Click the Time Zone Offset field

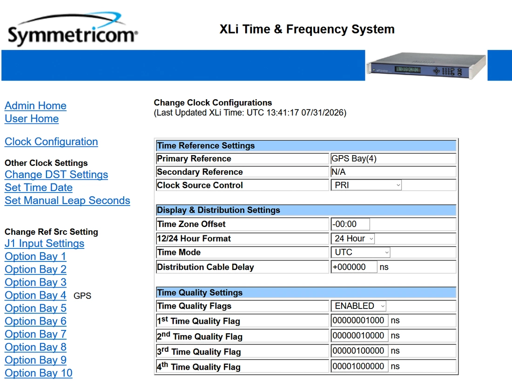(x=350, y=224)
